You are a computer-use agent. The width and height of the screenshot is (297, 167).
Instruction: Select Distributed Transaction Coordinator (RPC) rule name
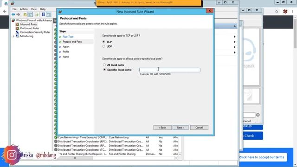(82, 141)
